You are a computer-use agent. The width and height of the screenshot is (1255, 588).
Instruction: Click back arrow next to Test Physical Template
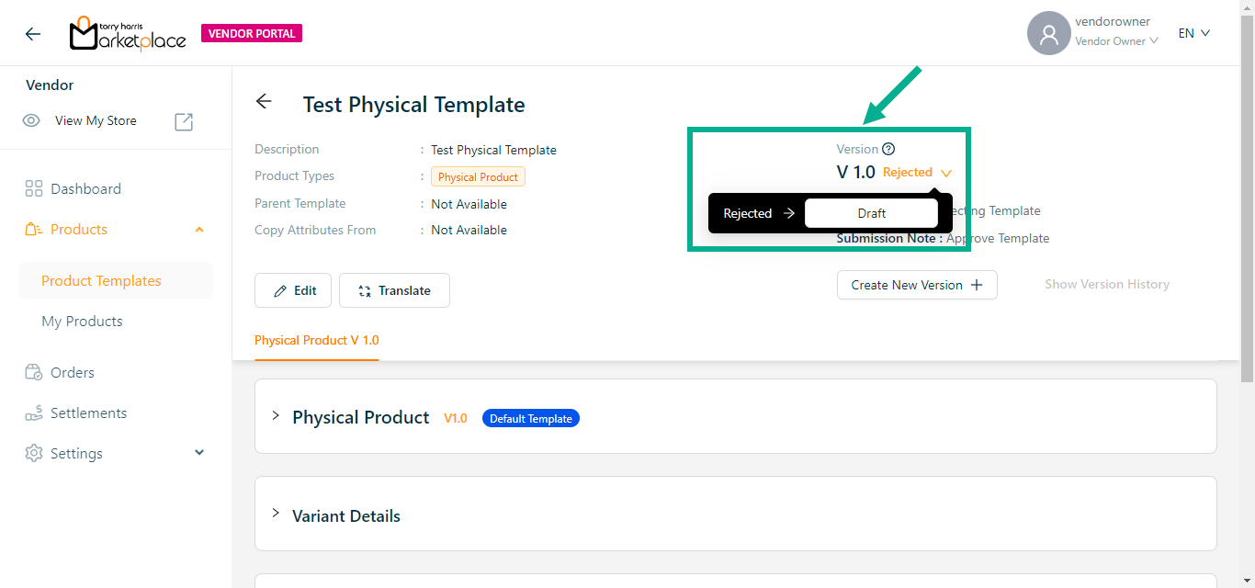[x=265, y=102]
